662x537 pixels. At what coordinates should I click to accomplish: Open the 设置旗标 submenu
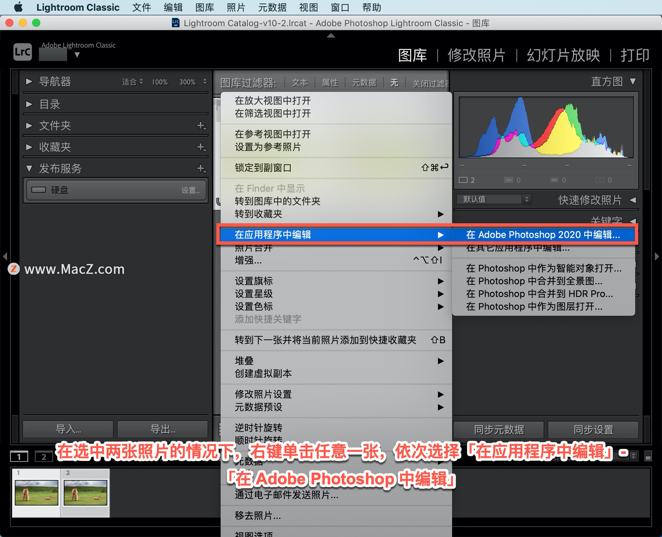[x=336, y=281]
